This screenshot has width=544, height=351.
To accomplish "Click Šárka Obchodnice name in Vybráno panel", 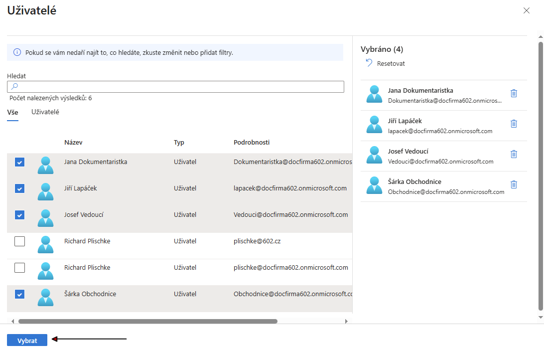I will pyautogui.click(x=414, y=181).
